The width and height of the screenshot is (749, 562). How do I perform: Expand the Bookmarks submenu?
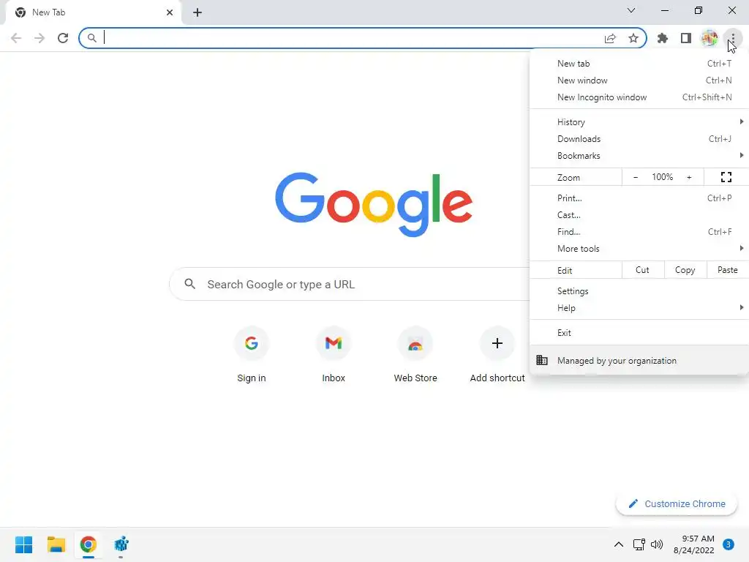tap(639, 155)
